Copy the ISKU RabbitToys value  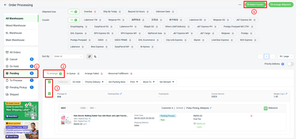90,119
